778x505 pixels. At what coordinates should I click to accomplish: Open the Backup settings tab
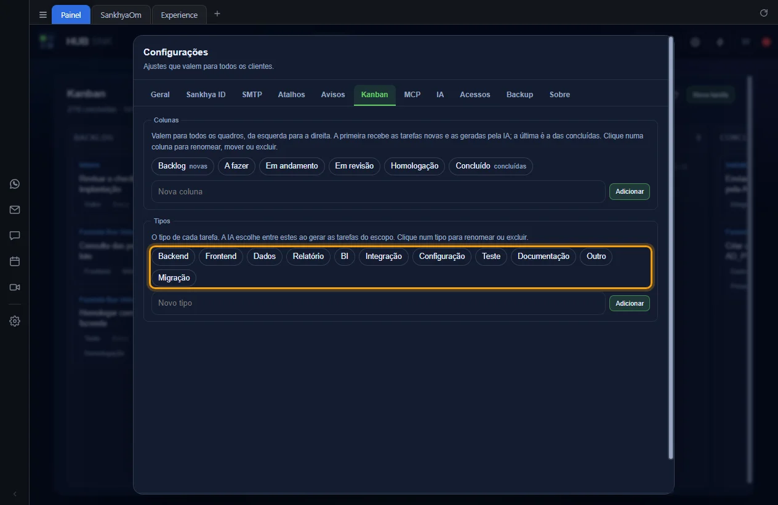click(519, 95)
